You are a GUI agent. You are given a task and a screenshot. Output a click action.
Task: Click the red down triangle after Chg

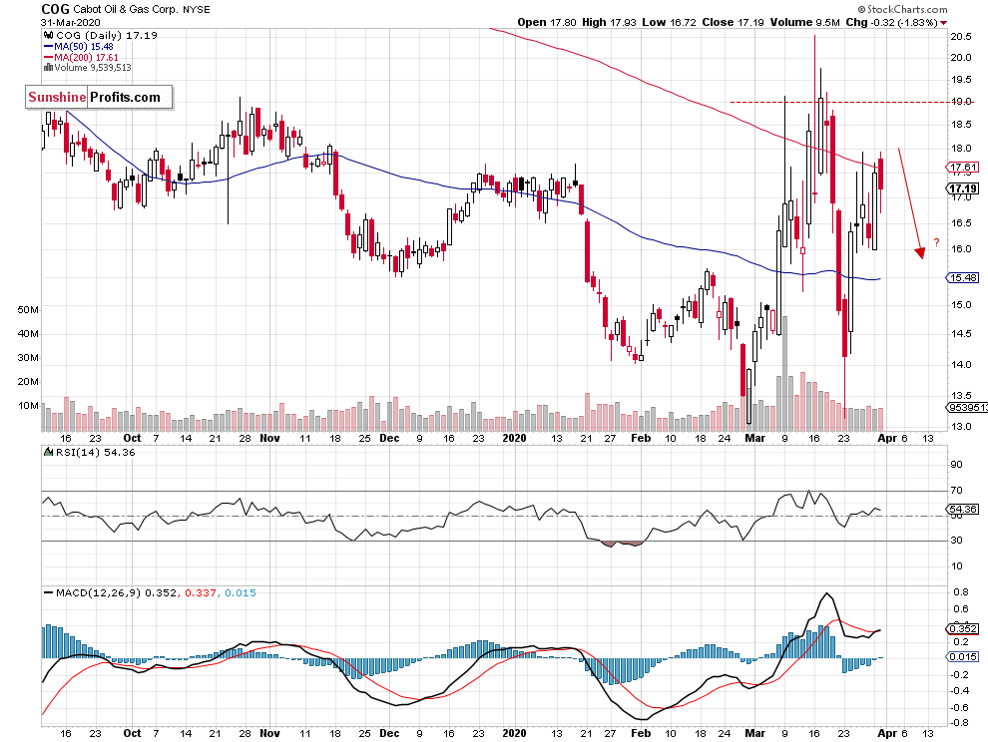point(944,23)
